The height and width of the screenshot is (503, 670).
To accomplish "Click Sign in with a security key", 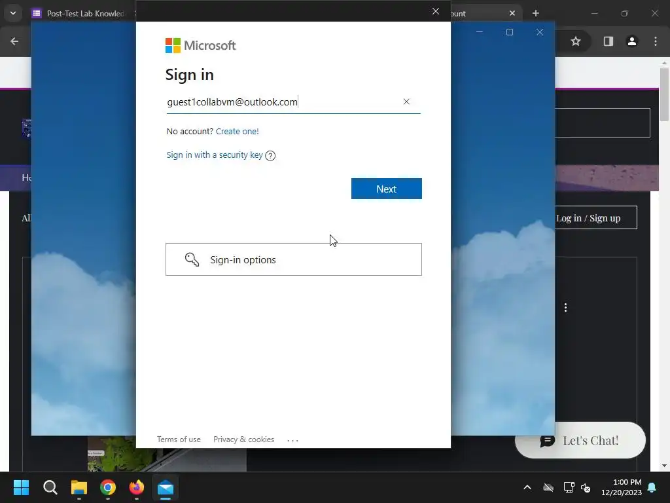I will click(215, 155).
